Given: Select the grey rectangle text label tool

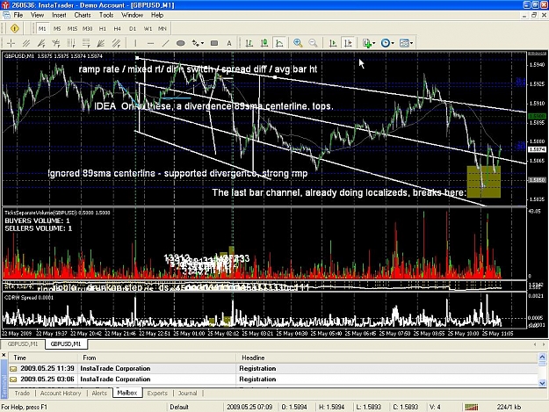Looking at the screenshot, I should pyautogui.click(x=214, y=43).
